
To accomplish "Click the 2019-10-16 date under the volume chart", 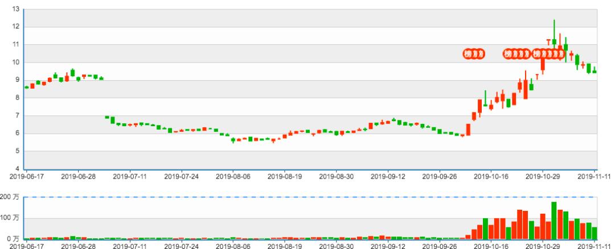I will [491, 246].
